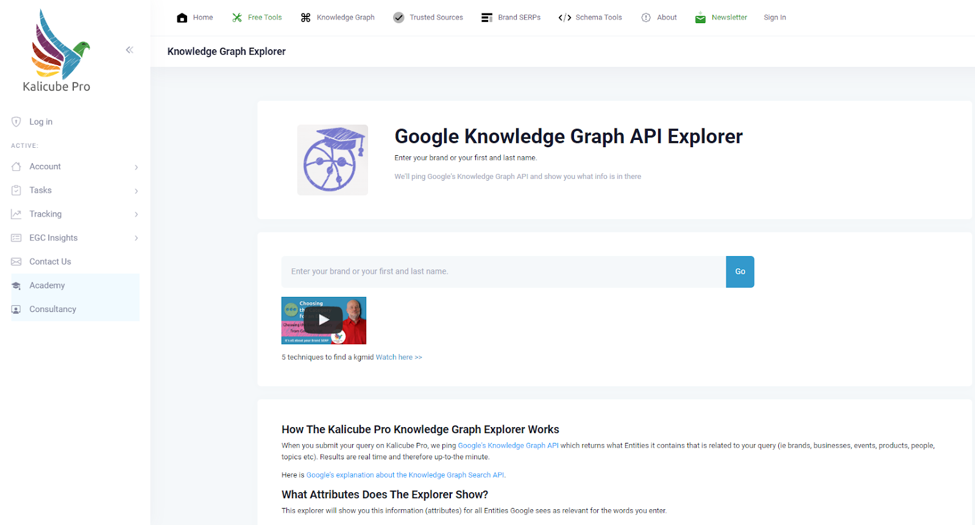Screen dimensions: 975x525
Task: Click the Log in shield icon
Action: [x=16, y=122]
